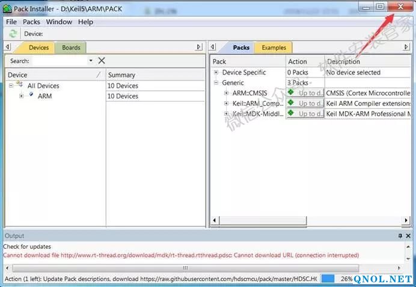This screenshot has width=416, height=287.
Task: Switch to the Examples tab
Action: coord(274,47)
